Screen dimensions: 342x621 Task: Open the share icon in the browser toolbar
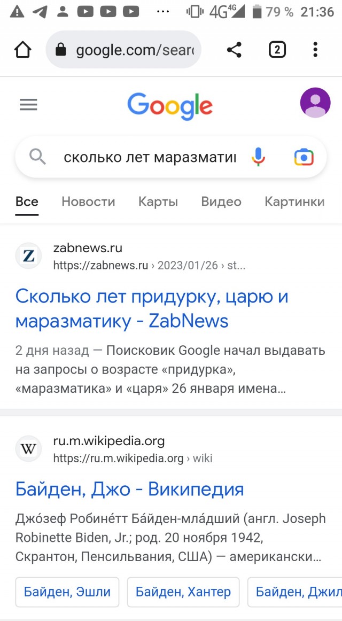[x=235, y=50]
